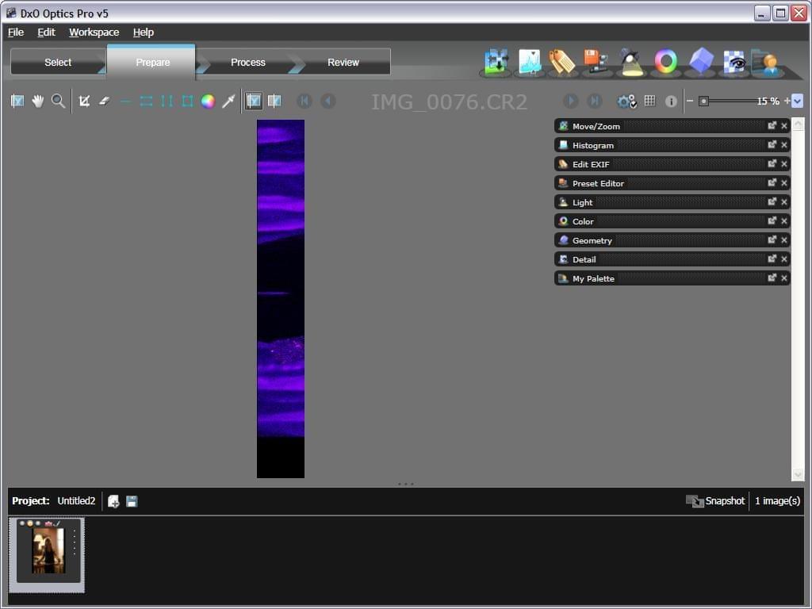The image size is (812, 609).
Task: Save the project with the disk icon
Action: (x=132, y=501)
